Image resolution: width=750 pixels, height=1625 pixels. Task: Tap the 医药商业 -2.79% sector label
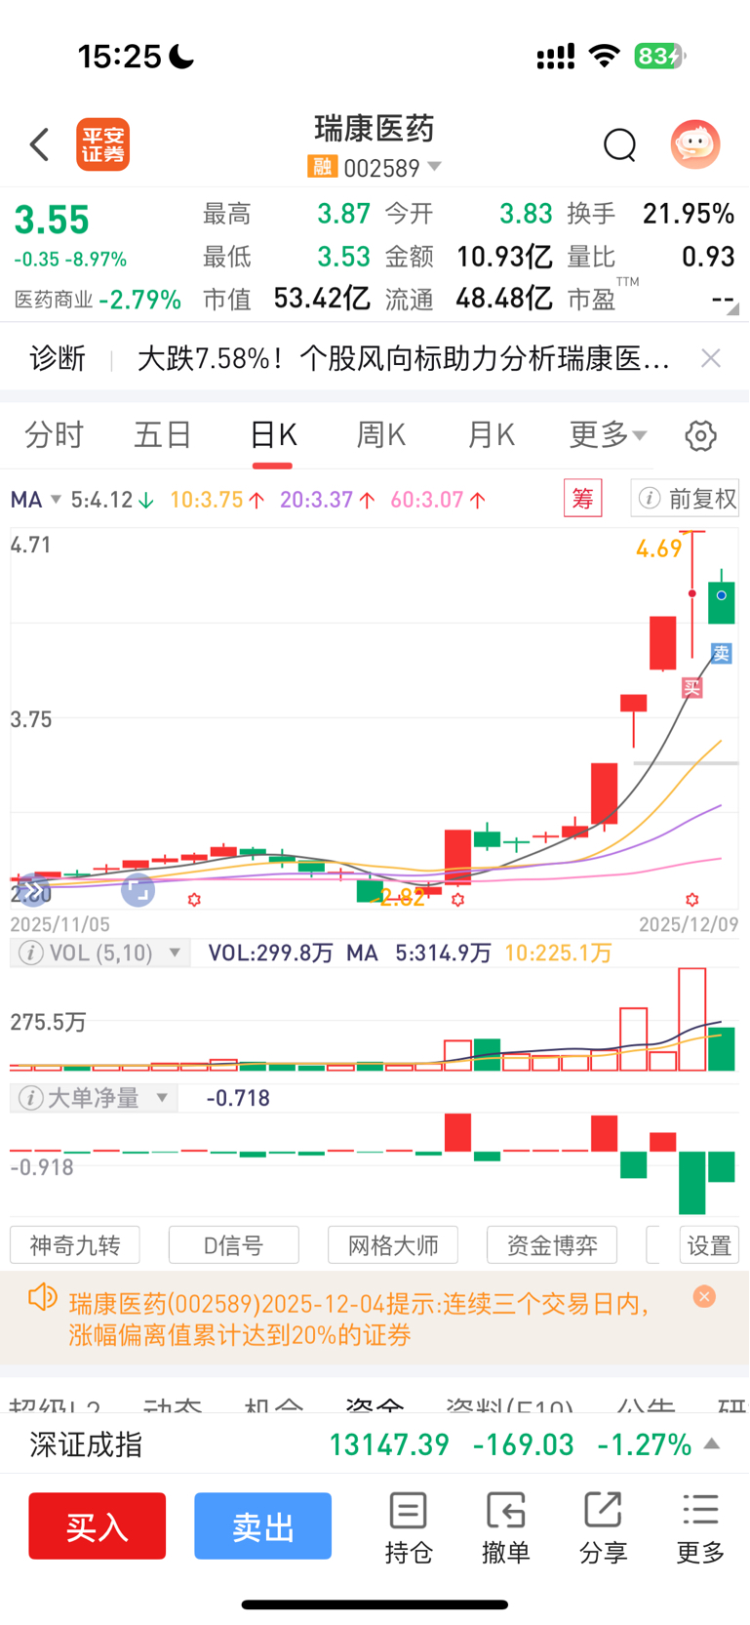point(98,300)
